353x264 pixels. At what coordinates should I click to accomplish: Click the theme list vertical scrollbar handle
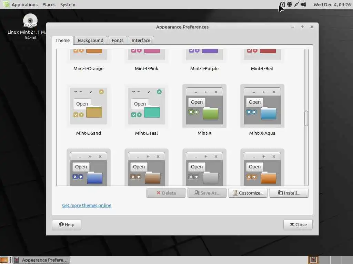(x=306, y=118)
